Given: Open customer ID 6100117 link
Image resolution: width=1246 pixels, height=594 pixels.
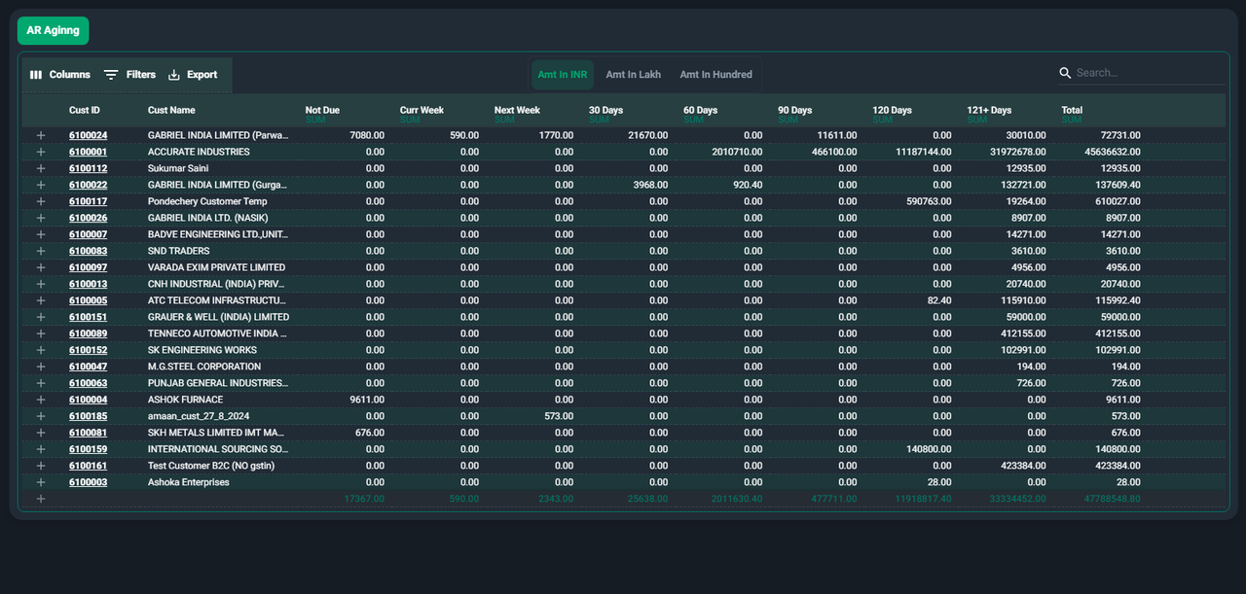Looking at the screenshot, I should pos(89,201).
